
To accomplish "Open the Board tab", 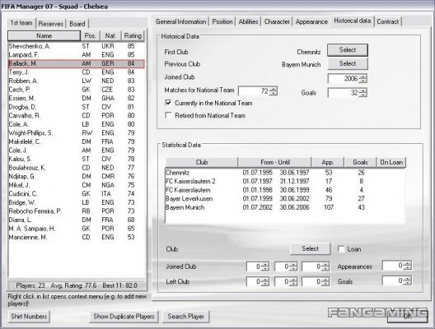I will (77, 24).
